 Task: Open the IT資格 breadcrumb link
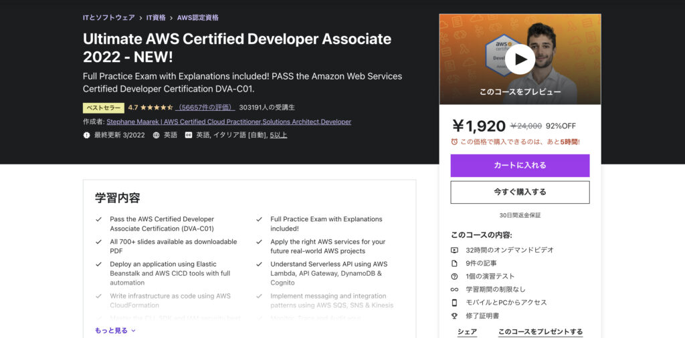pos(156,18)
